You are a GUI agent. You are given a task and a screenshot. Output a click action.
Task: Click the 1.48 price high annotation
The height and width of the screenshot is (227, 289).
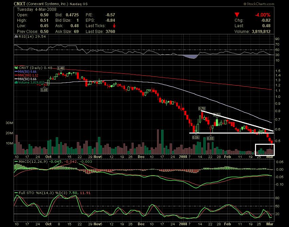[x=61, y=68]
